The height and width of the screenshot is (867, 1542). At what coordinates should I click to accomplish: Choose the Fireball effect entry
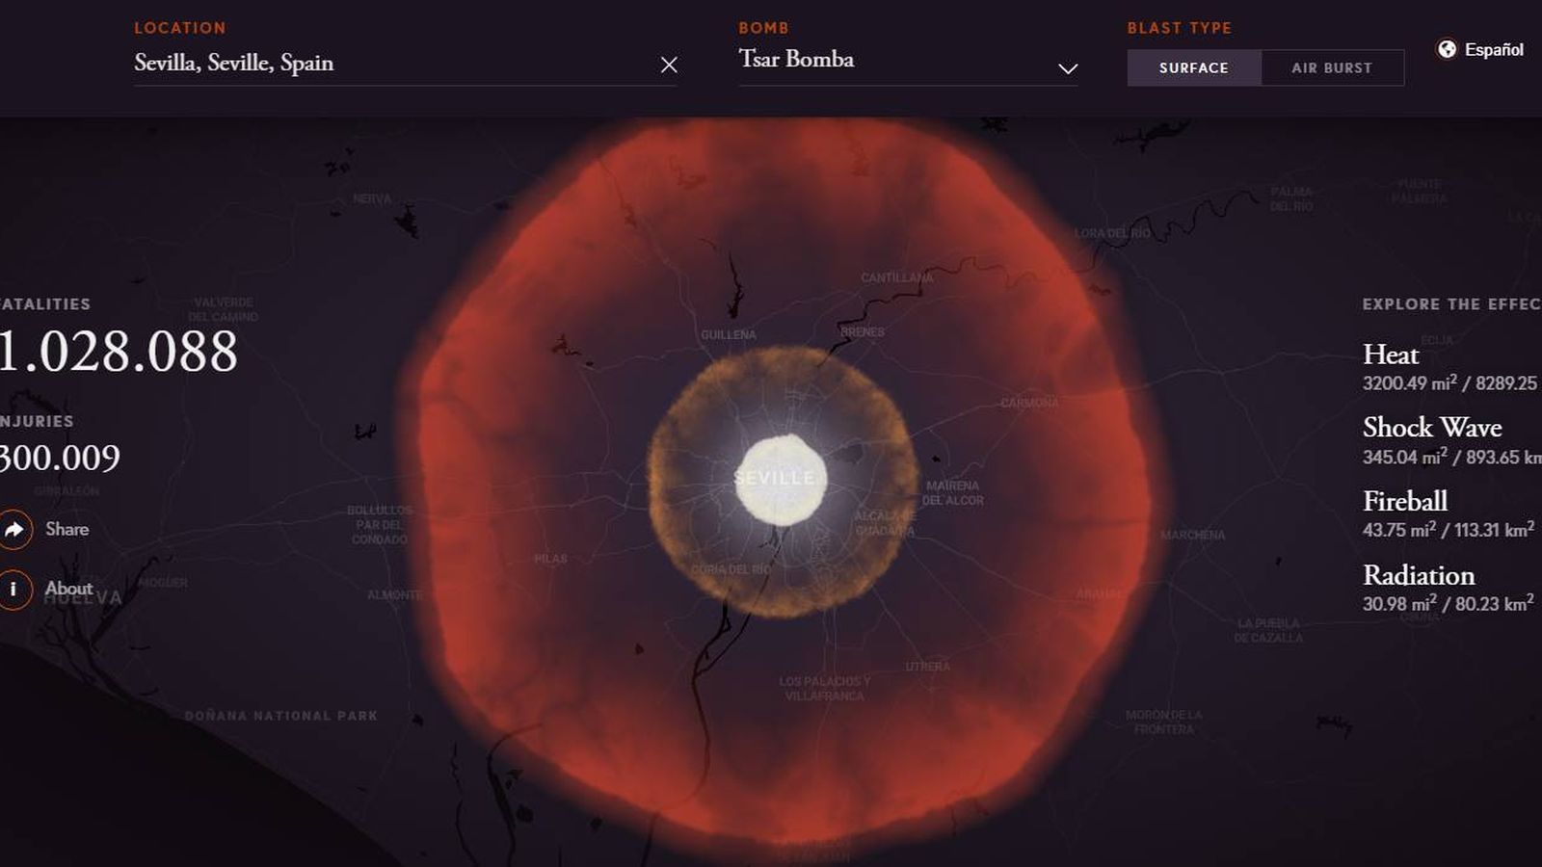click(1405, 501)
